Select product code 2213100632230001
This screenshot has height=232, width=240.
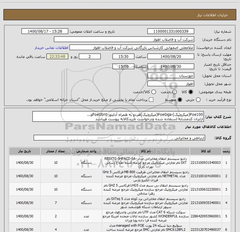tap(206, 189)
